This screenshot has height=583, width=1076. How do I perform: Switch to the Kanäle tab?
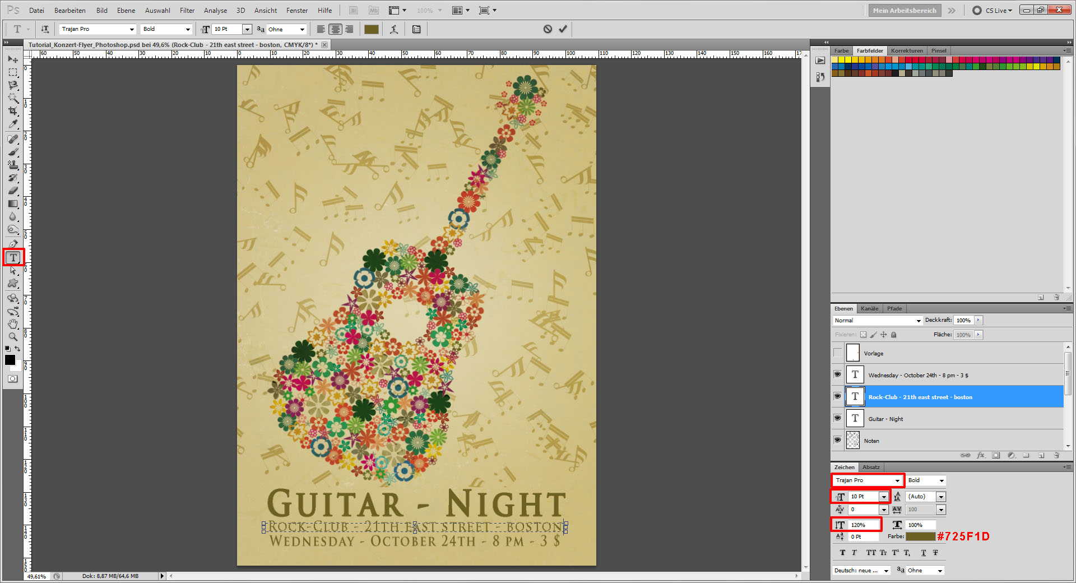pos(869,308)
